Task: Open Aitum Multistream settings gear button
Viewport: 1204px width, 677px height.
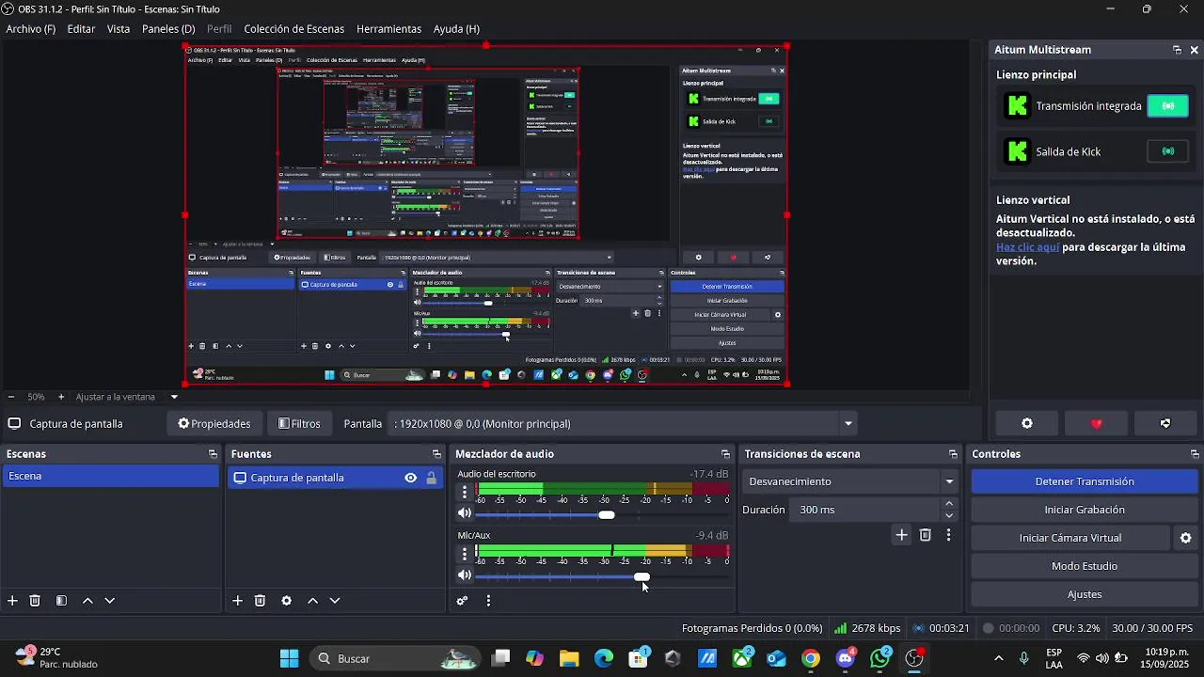Action: [x=1027, y=424]
